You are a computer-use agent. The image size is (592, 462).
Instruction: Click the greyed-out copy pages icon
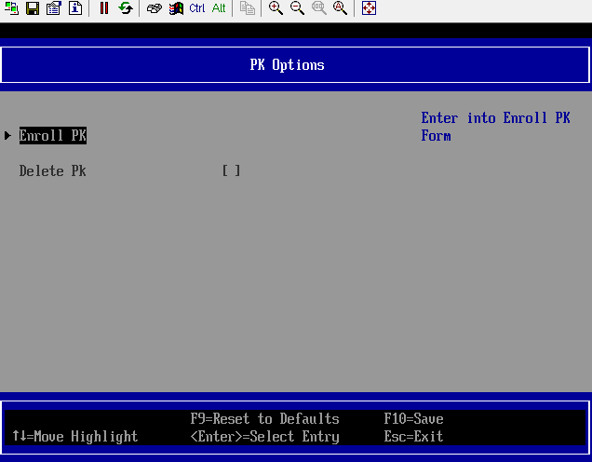click(247, 8)
